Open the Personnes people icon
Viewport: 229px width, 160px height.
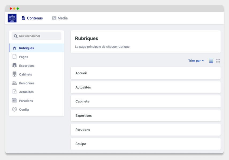click(14, 83)
